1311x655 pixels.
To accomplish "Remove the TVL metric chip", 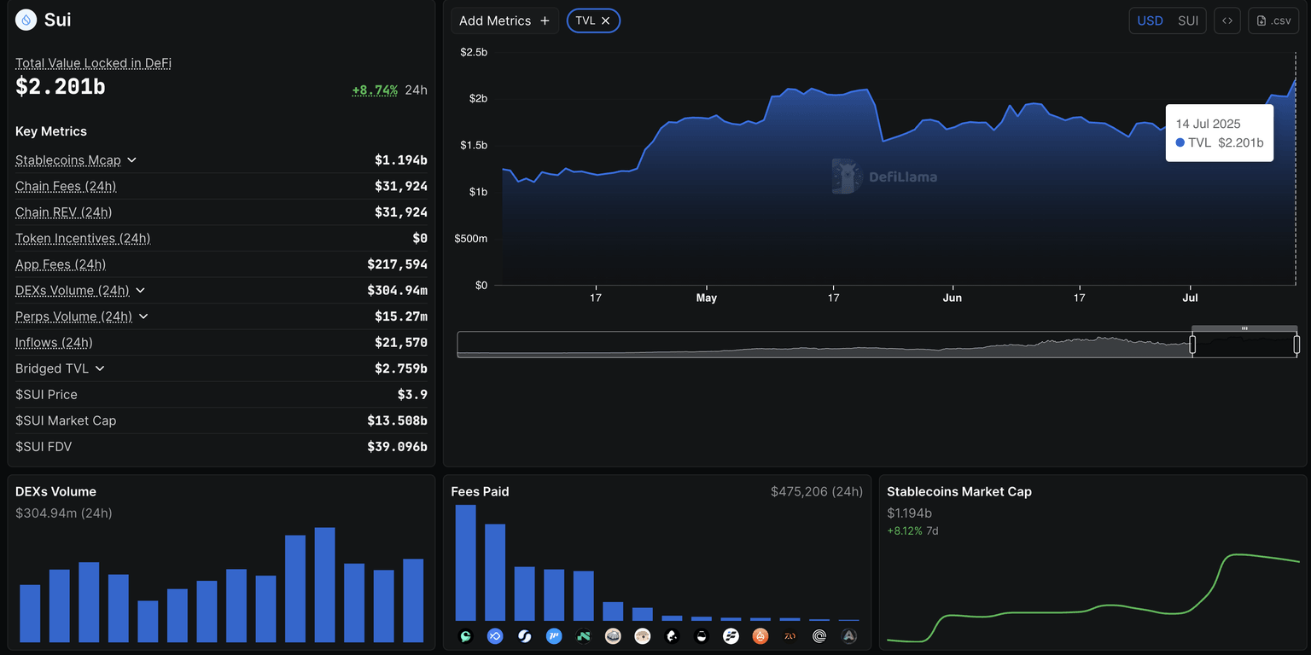I will [605, 20].
